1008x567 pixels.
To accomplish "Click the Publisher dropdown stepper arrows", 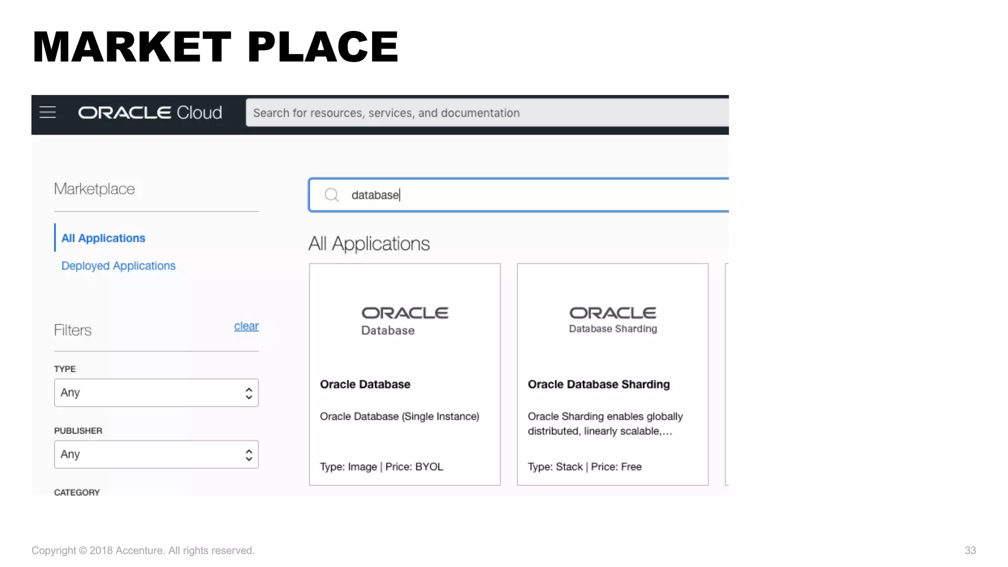I will coord(249,455).
